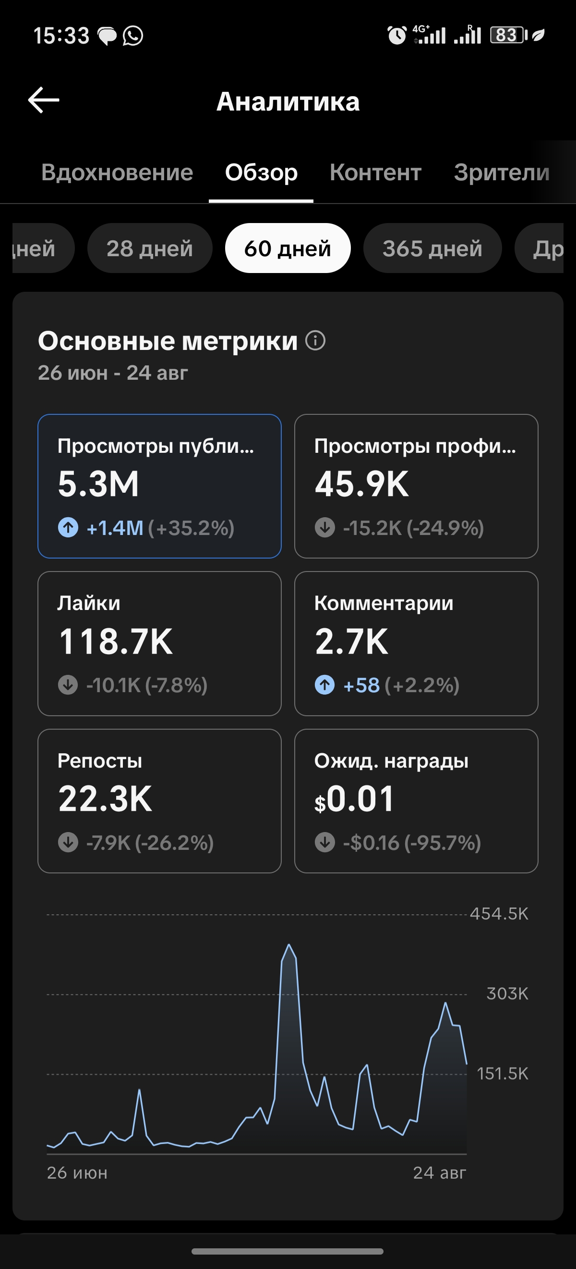Switch to the Вдохновение tab
This screenshot has width=576, height=1269.
coord(117,173)
